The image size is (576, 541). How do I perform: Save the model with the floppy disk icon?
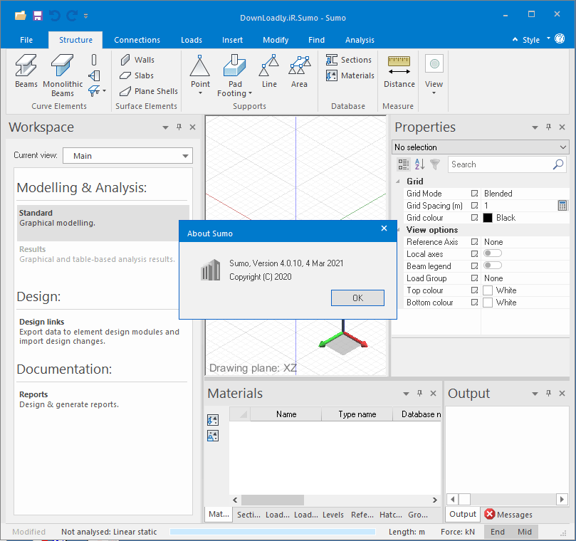point(38,16)
